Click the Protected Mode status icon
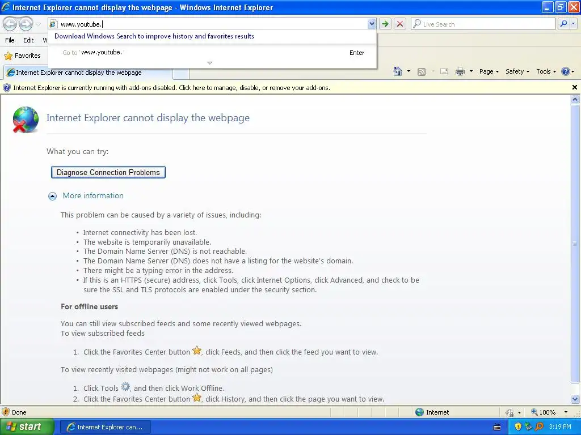581x435 pixels. tap(510, 412)
